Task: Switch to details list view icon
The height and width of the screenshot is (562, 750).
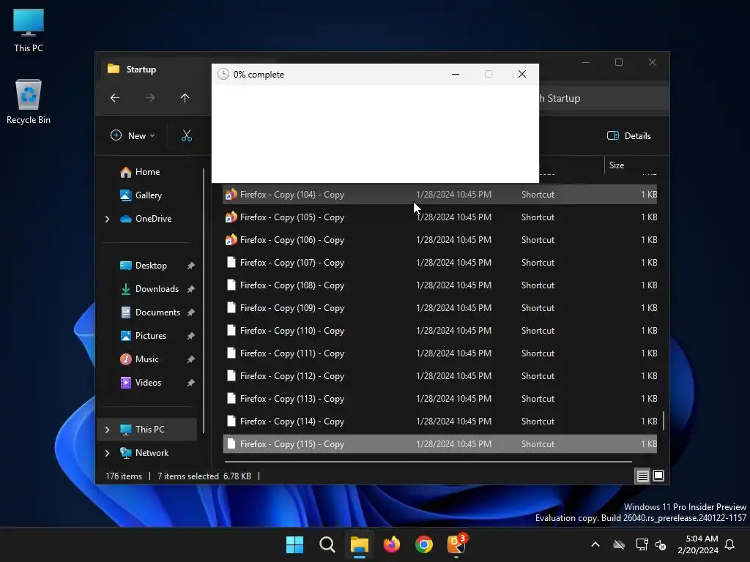Action: (642, 476)
